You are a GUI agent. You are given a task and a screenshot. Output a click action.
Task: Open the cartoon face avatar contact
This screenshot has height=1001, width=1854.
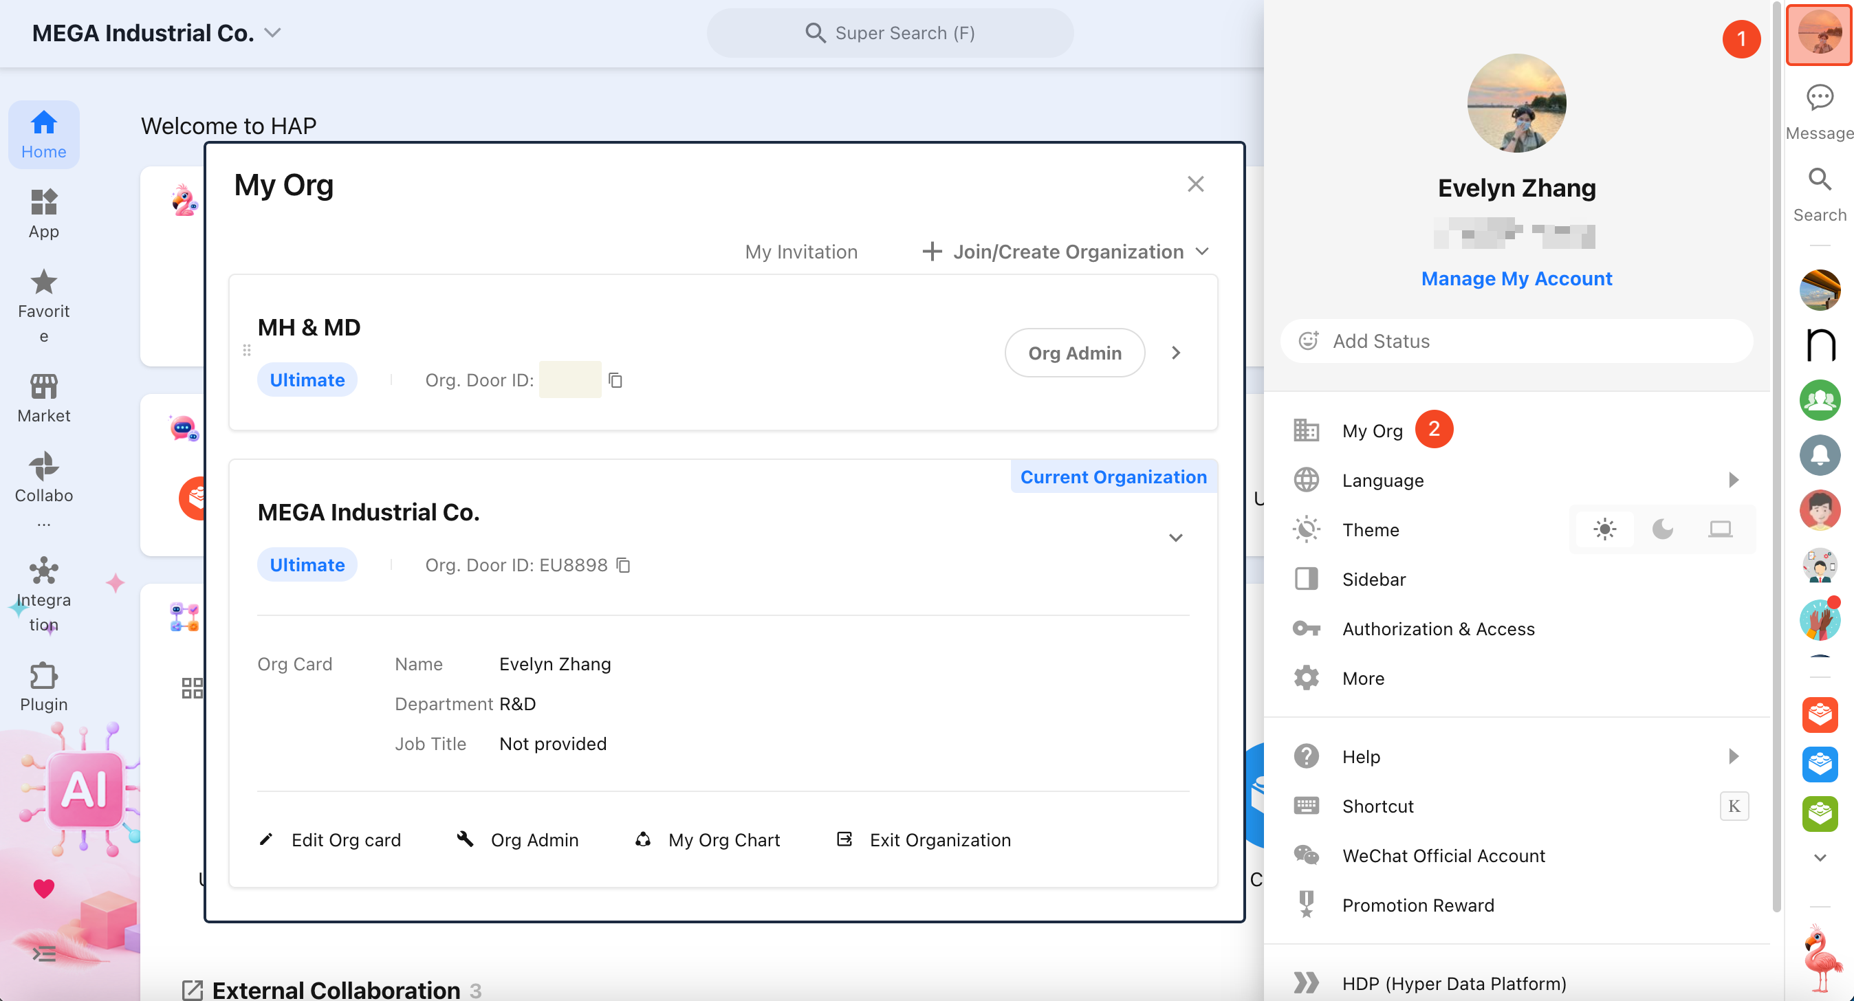(1820, 511)
